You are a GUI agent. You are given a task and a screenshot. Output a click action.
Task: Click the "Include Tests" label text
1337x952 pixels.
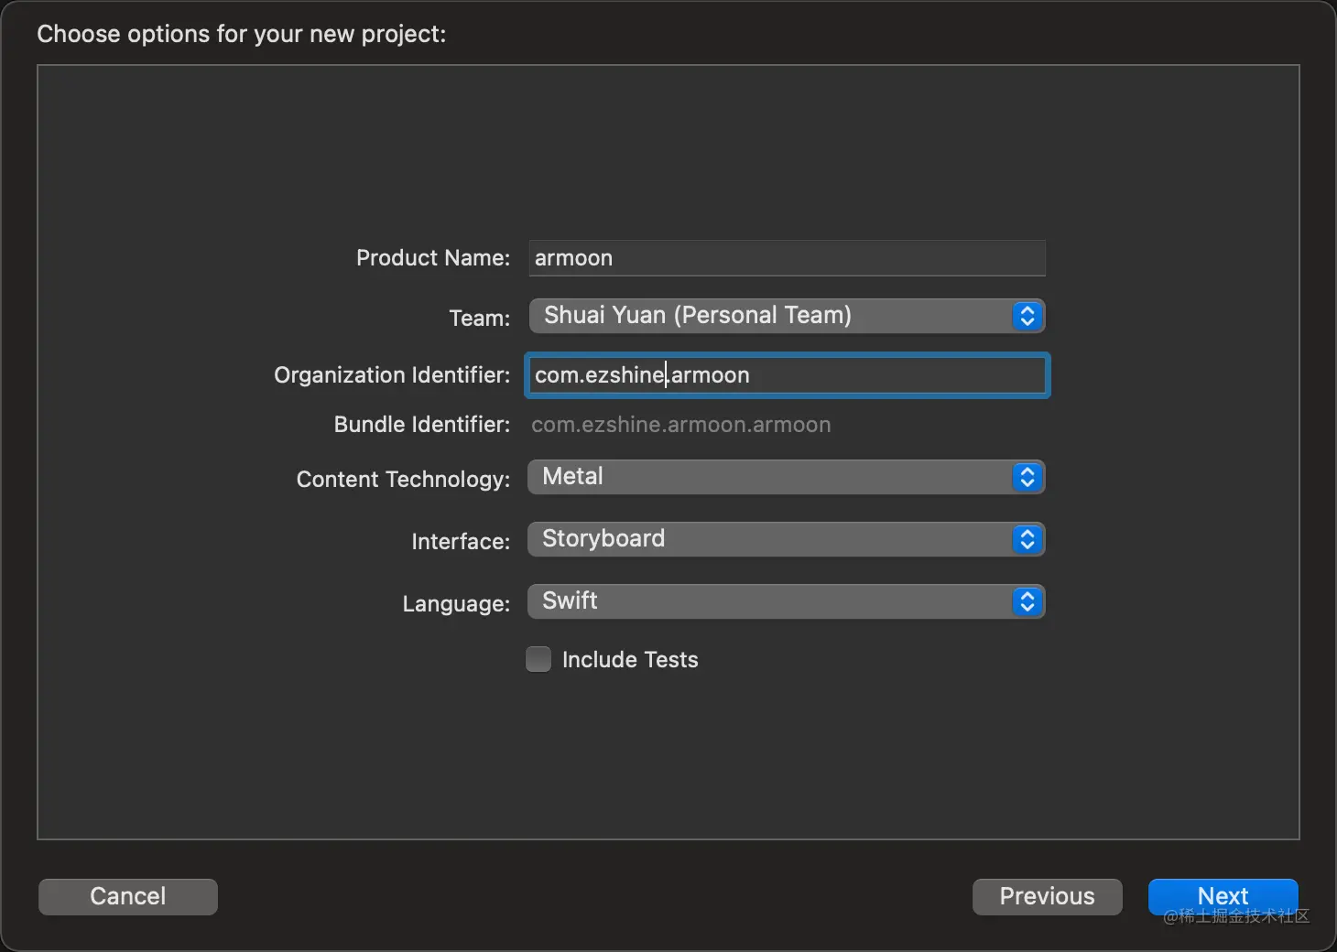pyautogui.click(x=630, y=660)
